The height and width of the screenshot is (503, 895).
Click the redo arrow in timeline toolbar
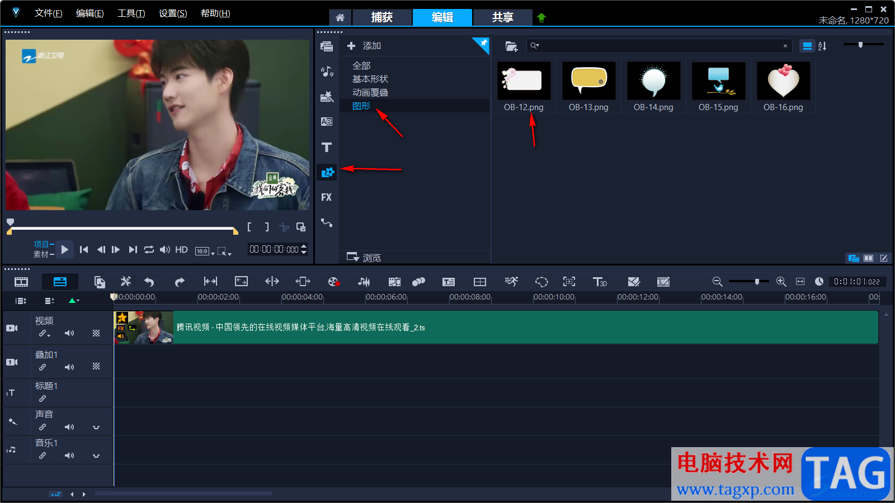(179, 282)
